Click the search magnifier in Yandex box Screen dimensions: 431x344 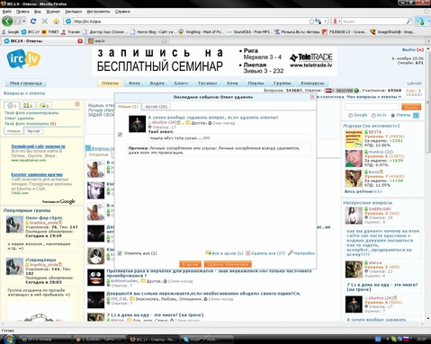coord(409,22)
